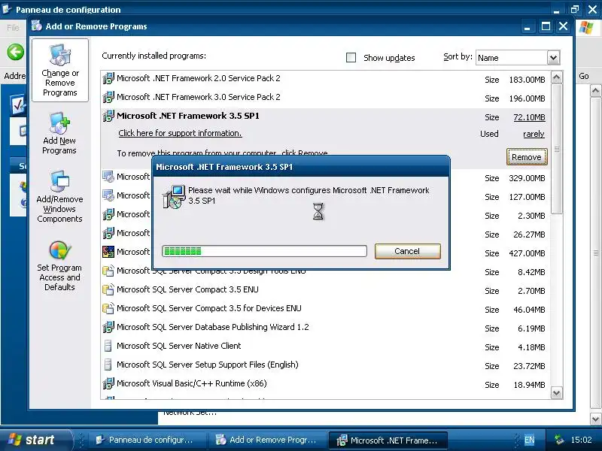This screenshot has height=451, width=602.
Task: Select Microsoft .NET Framework 3.0 Service Pack 2
Action: point(198,97)
